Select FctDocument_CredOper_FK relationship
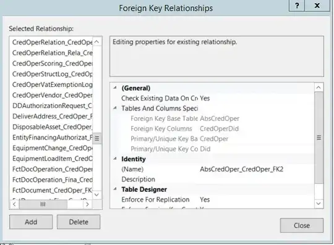 pos(53,190)
